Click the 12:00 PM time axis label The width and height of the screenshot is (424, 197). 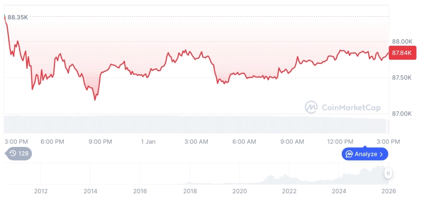tap(341, 141)
